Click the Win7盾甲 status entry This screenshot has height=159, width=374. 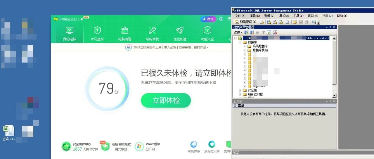tap(148, 146)
